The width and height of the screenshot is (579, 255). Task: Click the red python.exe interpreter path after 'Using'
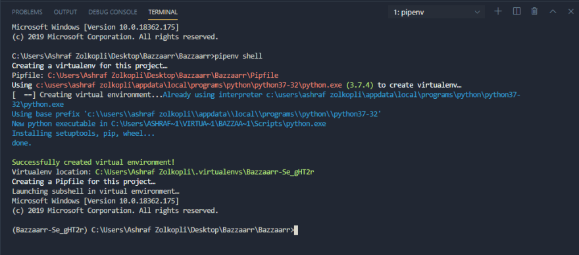(189, 85)
